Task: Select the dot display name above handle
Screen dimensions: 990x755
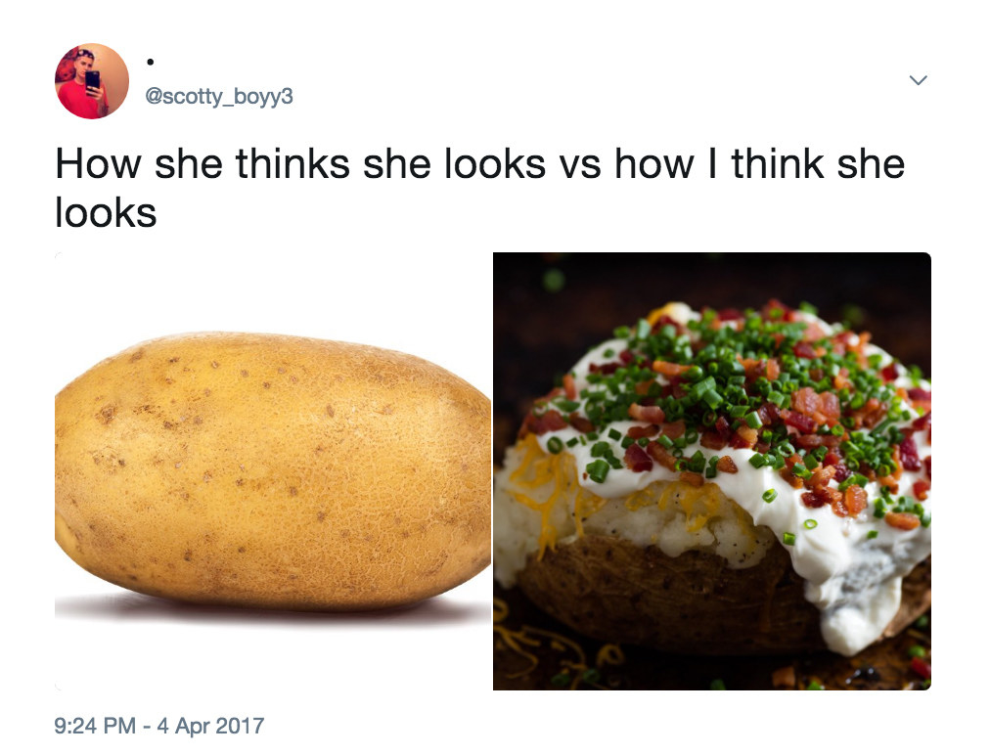Action: (x=151, y=62)
